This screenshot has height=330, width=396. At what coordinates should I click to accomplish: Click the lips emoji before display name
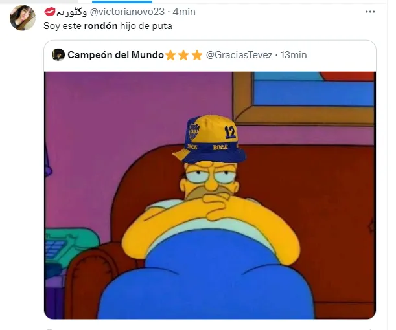click(x=50, y=12)
